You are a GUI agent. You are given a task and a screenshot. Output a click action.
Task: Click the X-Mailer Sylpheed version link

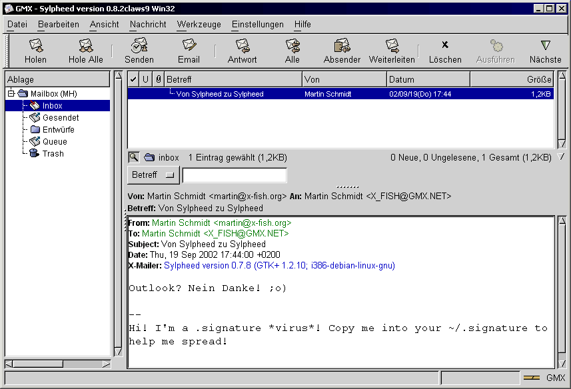(x=279, y=265)
